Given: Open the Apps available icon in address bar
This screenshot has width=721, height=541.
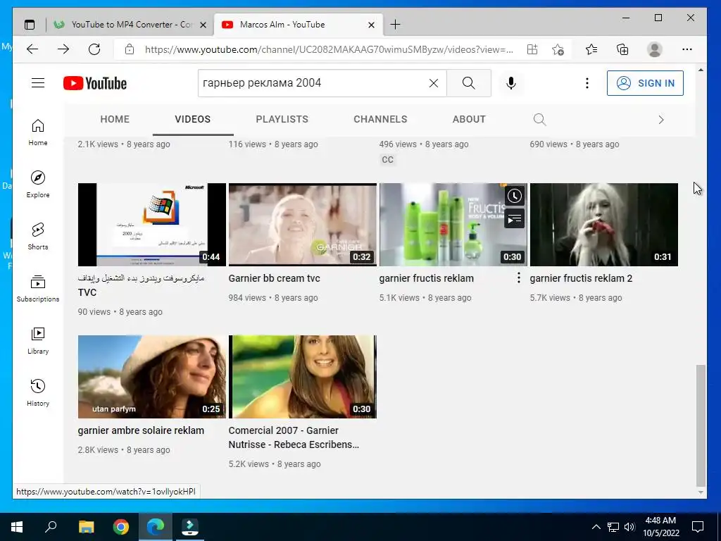Looking at the screenshot, I should pos(532,49).
